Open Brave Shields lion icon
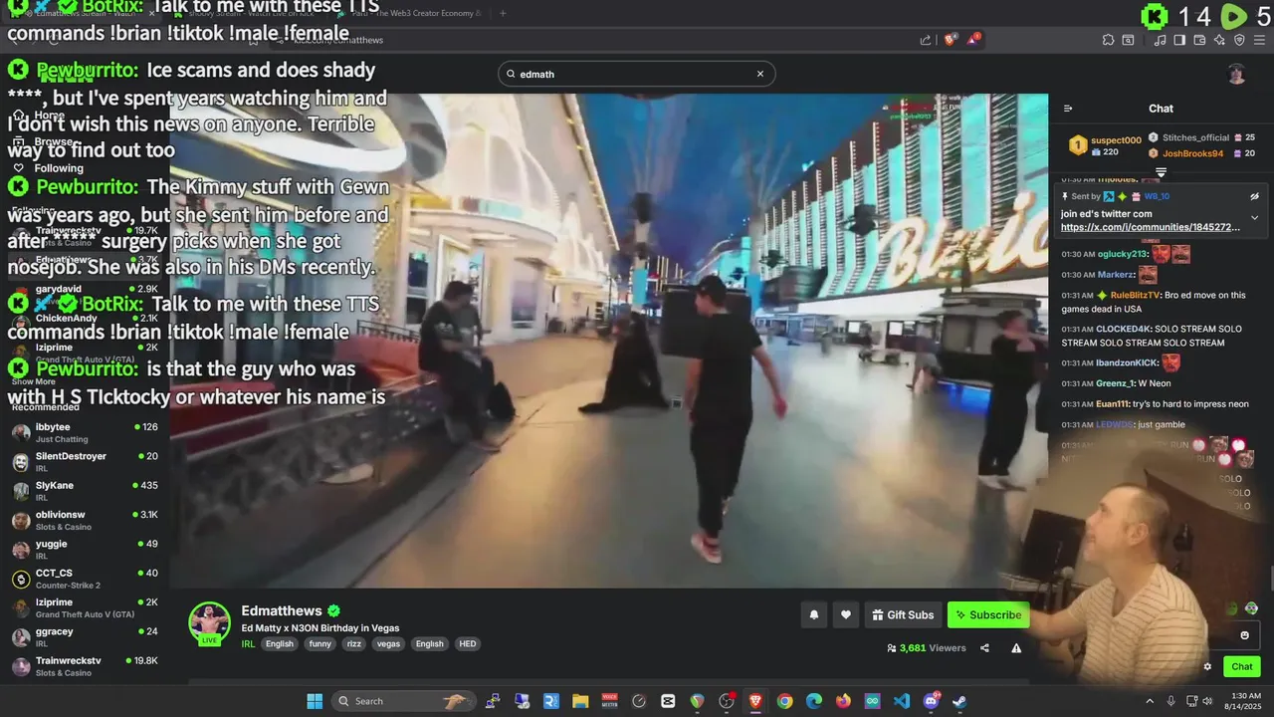The width and height of the screenshot is (1274, 717). [x=951, y=40]
